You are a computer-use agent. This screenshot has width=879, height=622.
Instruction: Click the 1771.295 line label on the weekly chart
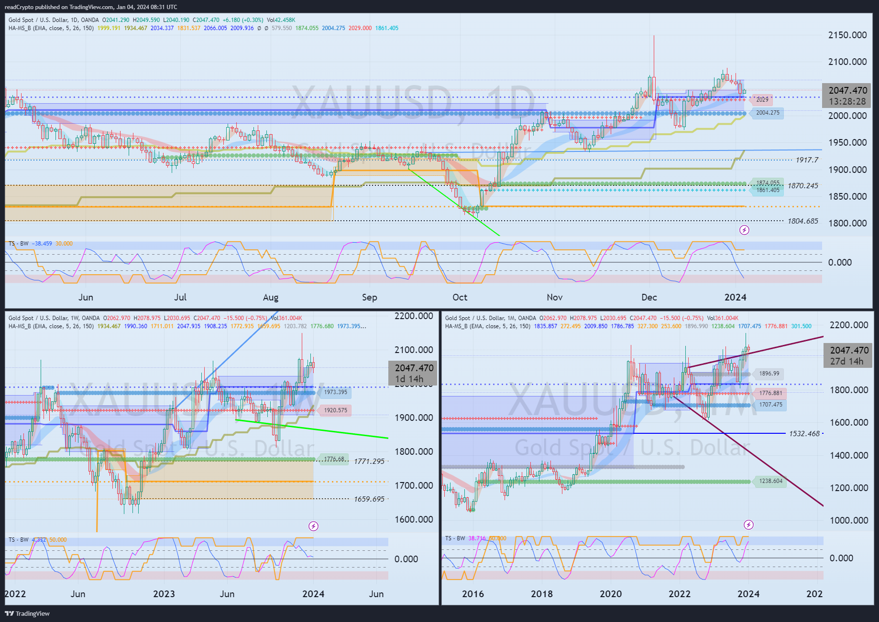tap(369, 461)
